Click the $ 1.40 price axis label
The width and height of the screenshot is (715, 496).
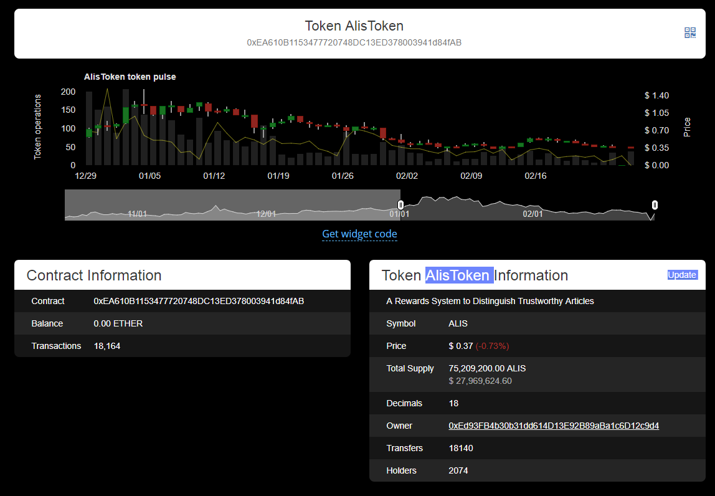pos(656,95)
